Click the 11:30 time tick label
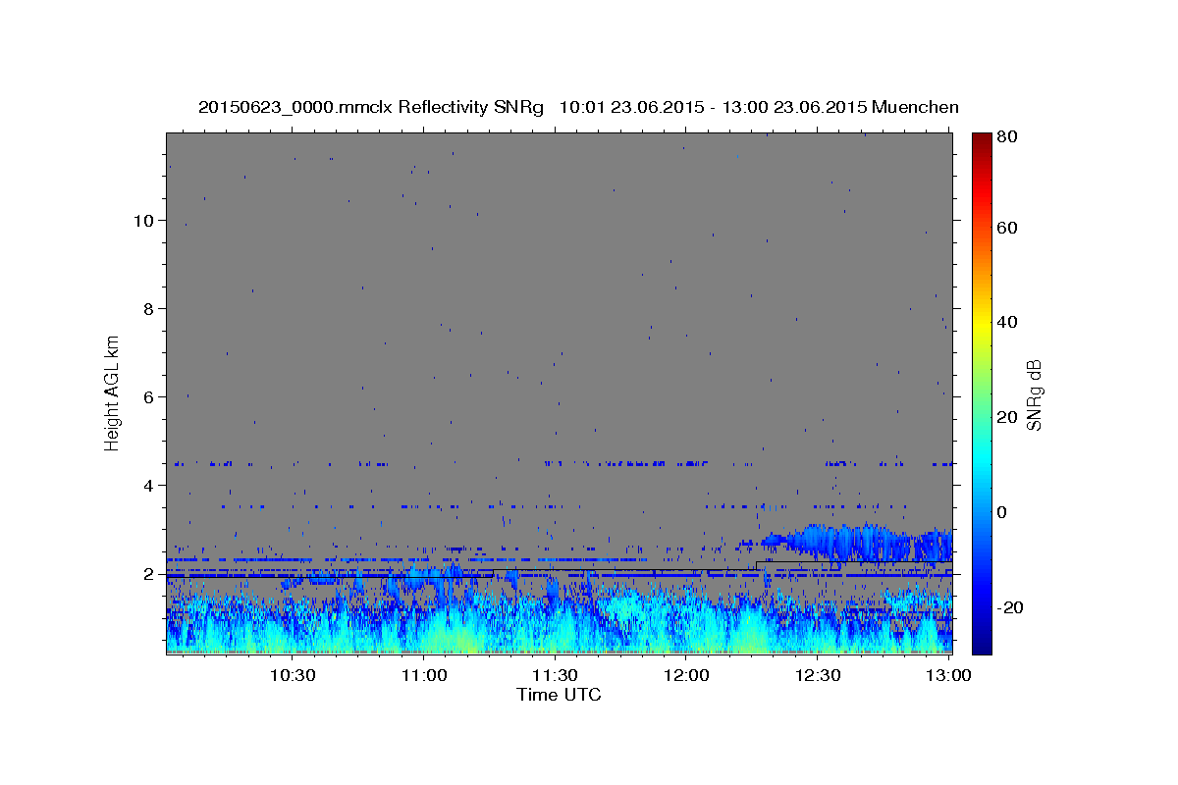 click(x=555, y=675)
